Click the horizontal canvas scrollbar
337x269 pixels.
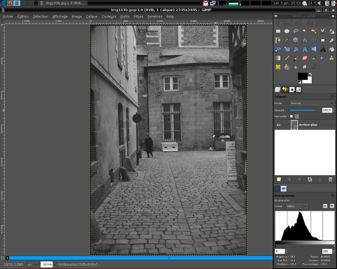pyautogui.click(x=141, y=258)
